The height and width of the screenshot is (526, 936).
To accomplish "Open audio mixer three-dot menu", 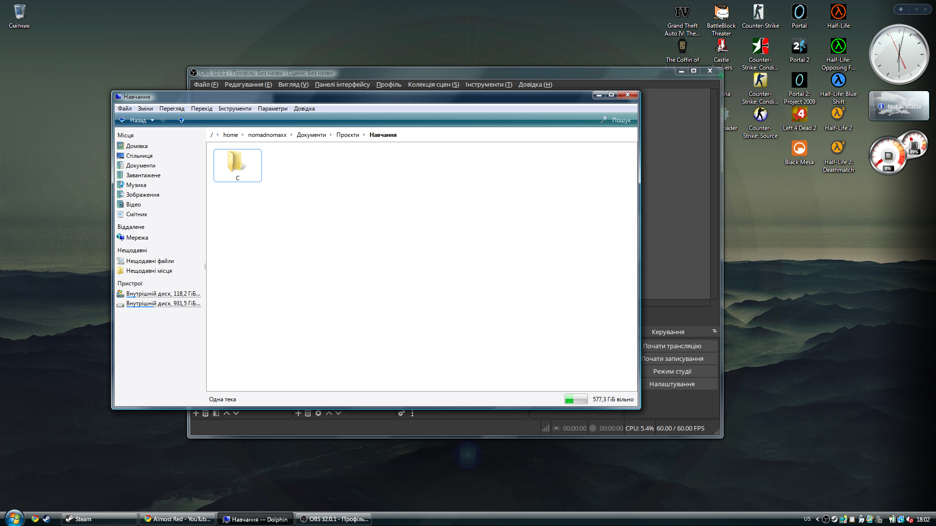I will 412,413.
